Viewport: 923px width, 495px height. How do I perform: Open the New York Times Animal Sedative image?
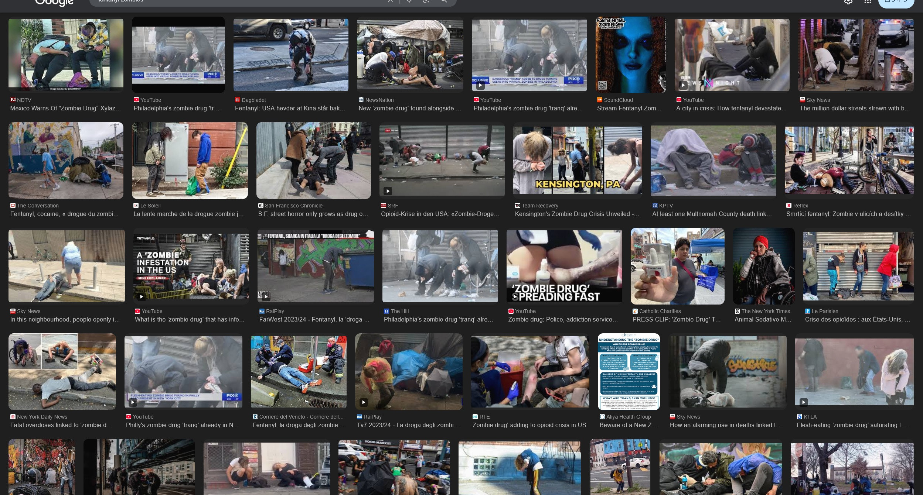[763, 266]
